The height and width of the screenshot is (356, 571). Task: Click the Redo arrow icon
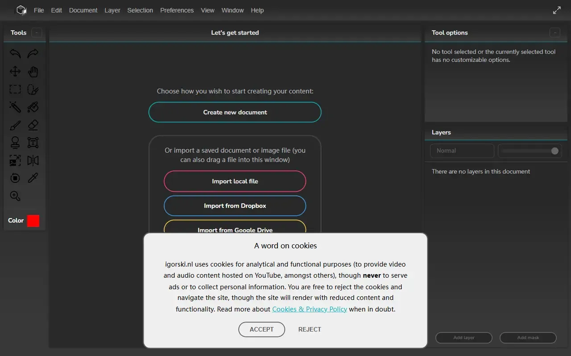[33, 54]
